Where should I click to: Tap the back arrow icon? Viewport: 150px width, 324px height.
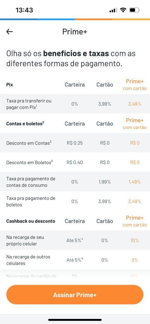click(x=10, y=32)
